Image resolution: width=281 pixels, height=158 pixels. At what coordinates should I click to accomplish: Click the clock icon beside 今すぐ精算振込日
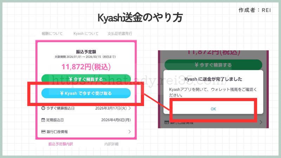(43, 108)
